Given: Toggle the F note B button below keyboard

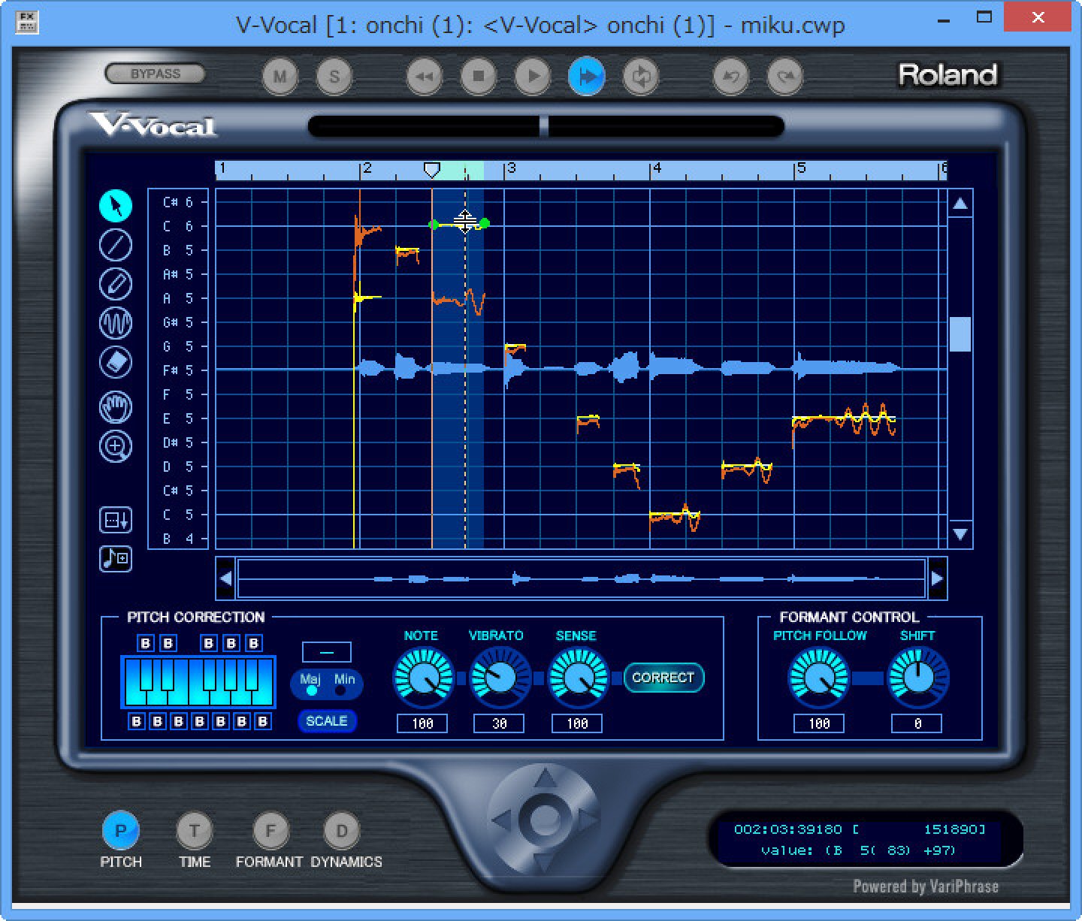Looking at the screenshot, I should [199, 721].
